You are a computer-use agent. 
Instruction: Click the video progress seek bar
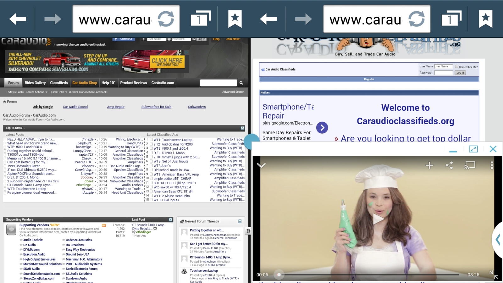click(x=368, y=275)
